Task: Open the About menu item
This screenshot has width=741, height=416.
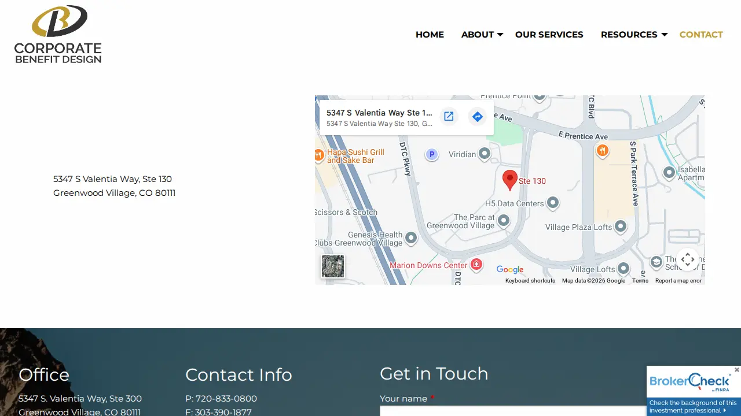Action: [x=478, y=35]
